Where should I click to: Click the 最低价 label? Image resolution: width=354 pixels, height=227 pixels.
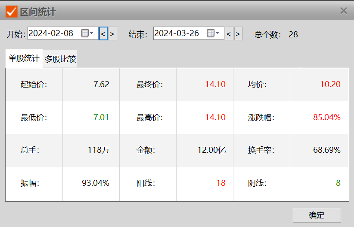(34, 118)
